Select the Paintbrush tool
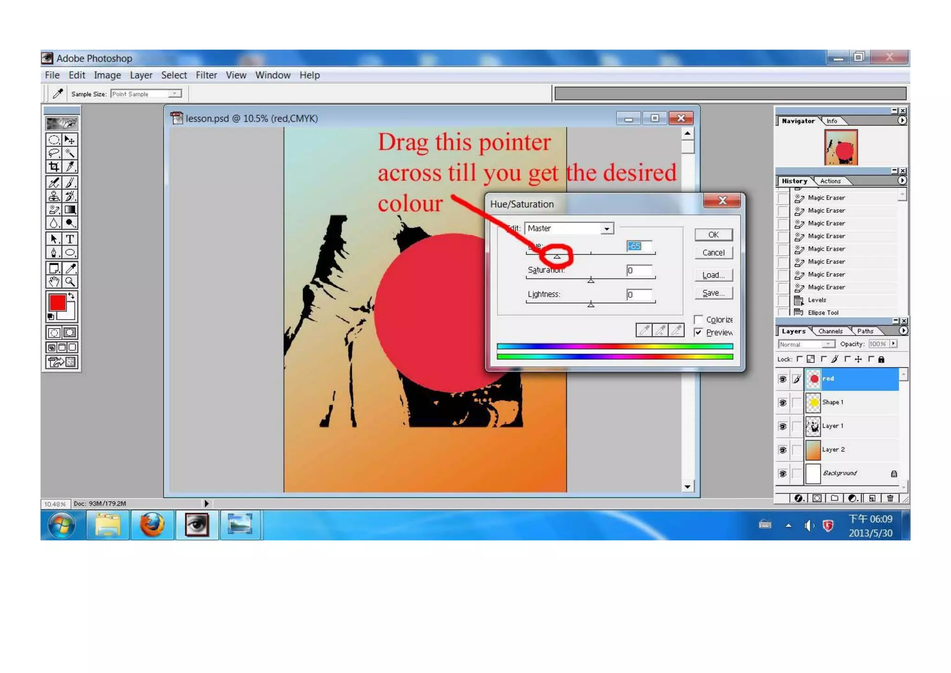 coord(70,183)
